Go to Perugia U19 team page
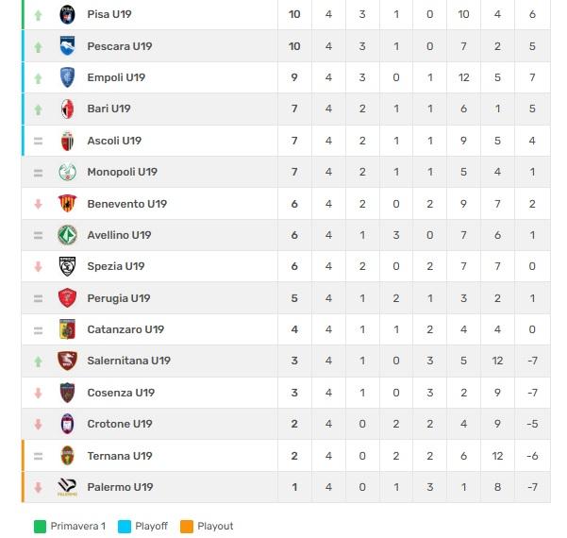 [118, 298]
